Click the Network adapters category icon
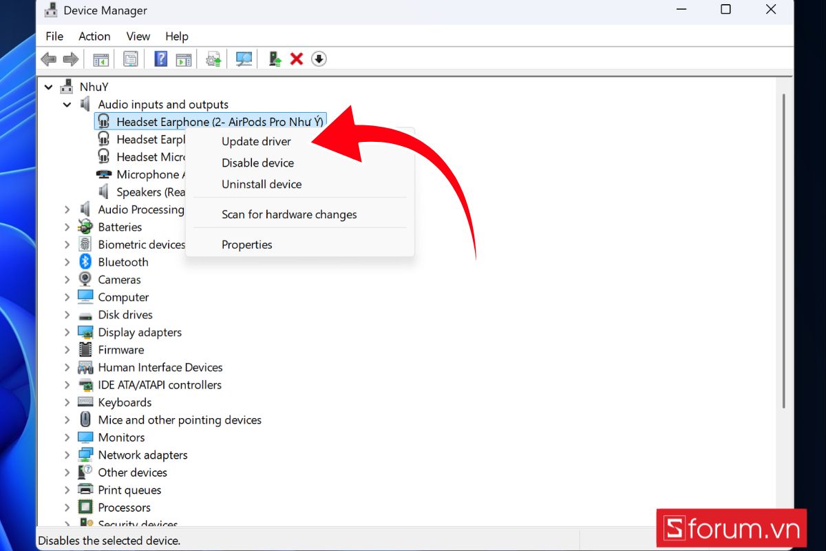This screenshot has width=826, height=551. 85,455
